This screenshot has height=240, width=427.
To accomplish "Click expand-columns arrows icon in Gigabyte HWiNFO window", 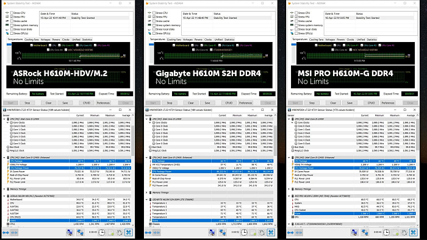I will (148, 233).
